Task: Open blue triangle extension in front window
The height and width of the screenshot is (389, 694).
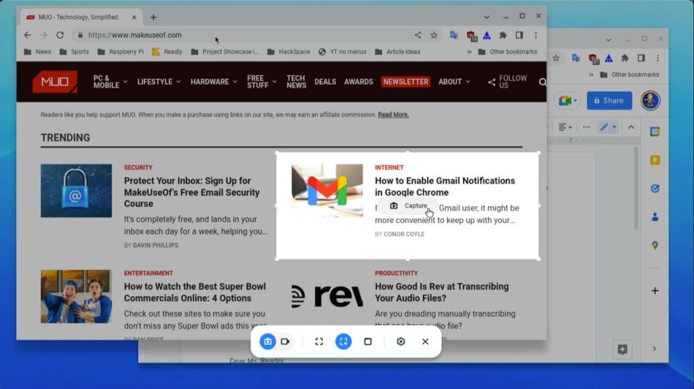Action: pyautogui.click(x=487, y=35)
